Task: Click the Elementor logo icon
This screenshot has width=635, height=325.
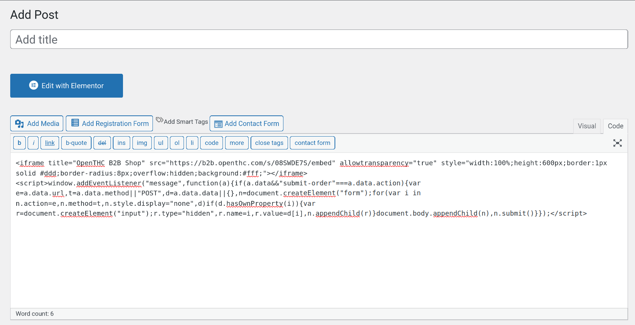Action: click(x=34, y=85)
